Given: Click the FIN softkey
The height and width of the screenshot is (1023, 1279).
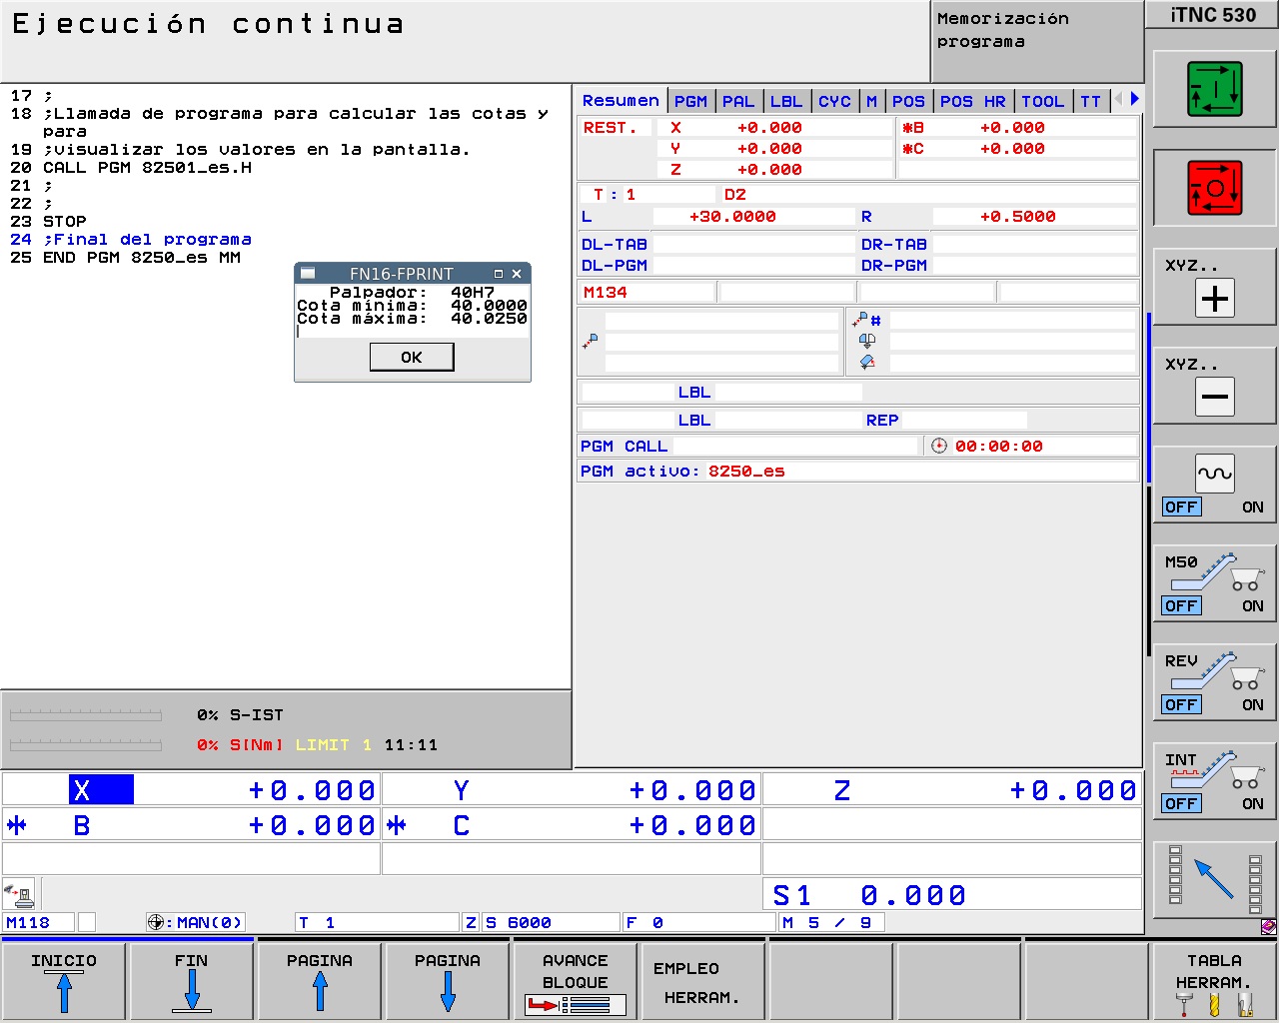Looking at the screenshot, I should click(x=191, y=981).
